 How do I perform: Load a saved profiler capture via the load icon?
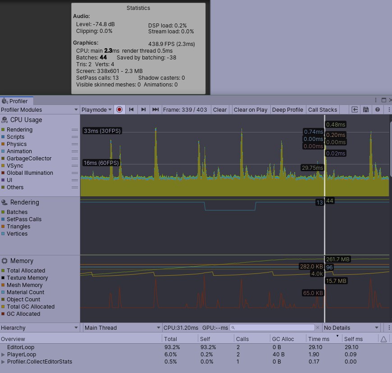pos(354,109)
